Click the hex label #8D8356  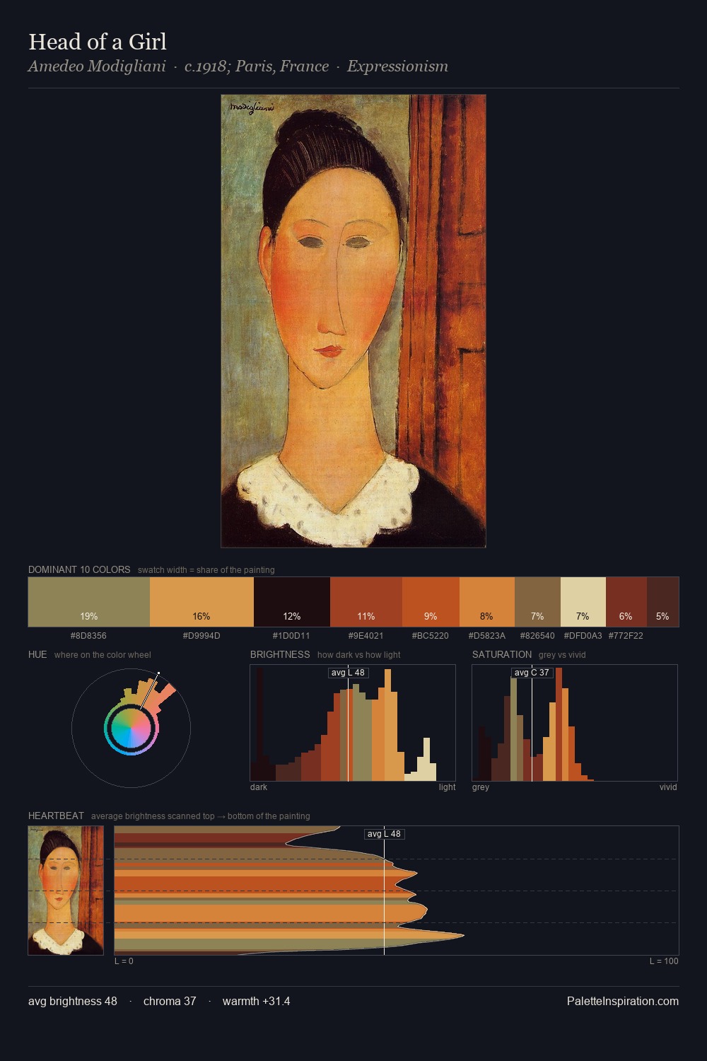pos(88,636)
